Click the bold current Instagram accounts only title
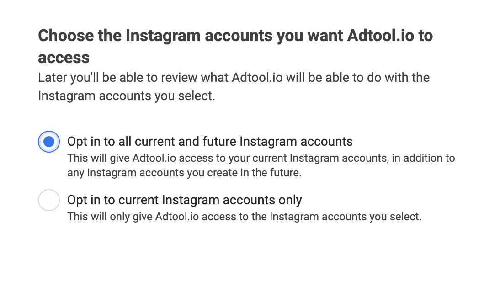Image resolution: width=500 pixels, height=308 pixels. pyautogui.click(x=185, y=200)
